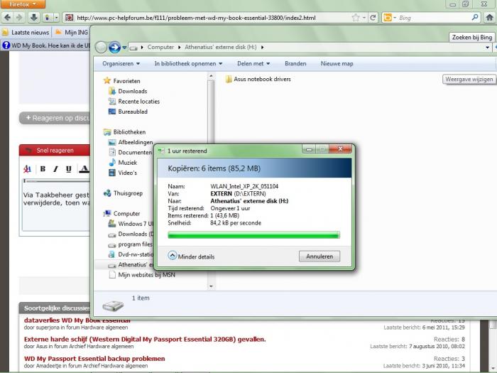Screen dimensions: 497x373
Task: Click the font color A icon in editor
Action: pyautogui.click(x=84, y=169)
